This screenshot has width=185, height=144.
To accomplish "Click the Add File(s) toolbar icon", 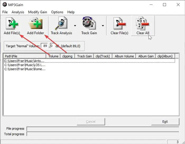I will [12, 24].
